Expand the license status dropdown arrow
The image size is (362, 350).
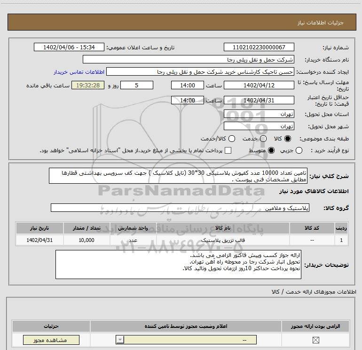[120, 340]
